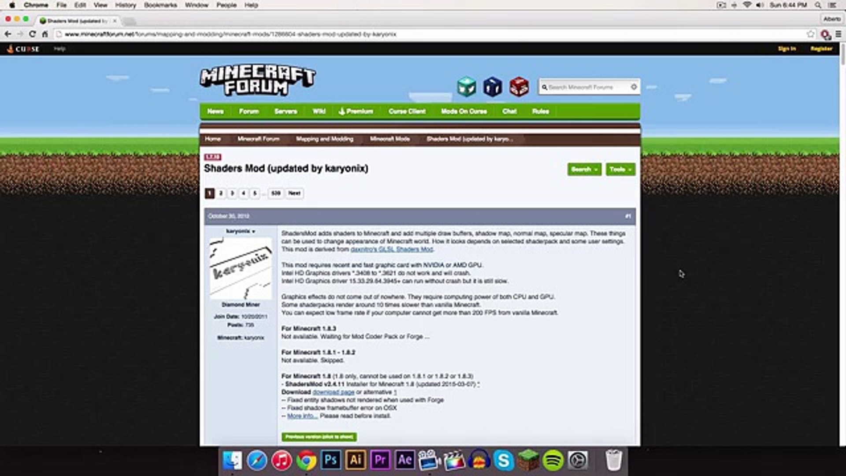This screenshot has height=476, width=846.
Task: Expand Previous version spoiler button
Action: tap(319, 437)
